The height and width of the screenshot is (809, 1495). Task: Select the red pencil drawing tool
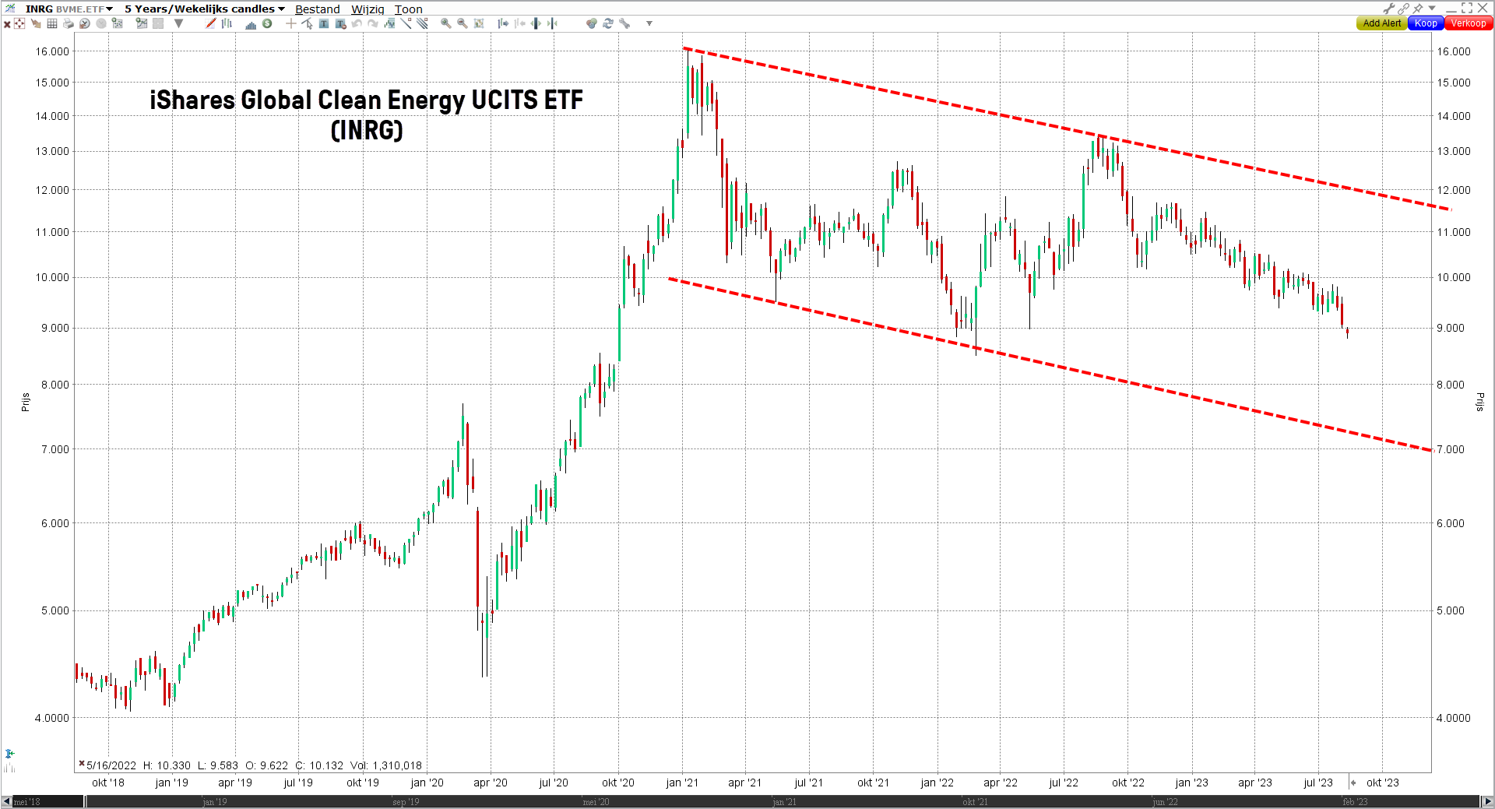point(210,23)
